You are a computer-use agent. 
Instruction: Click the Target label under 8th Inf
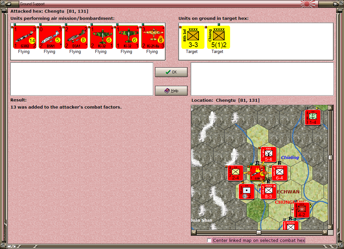point(192,52)
